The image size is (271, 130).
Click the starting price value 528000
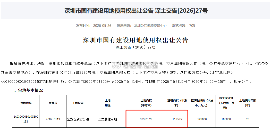(202, 119)
